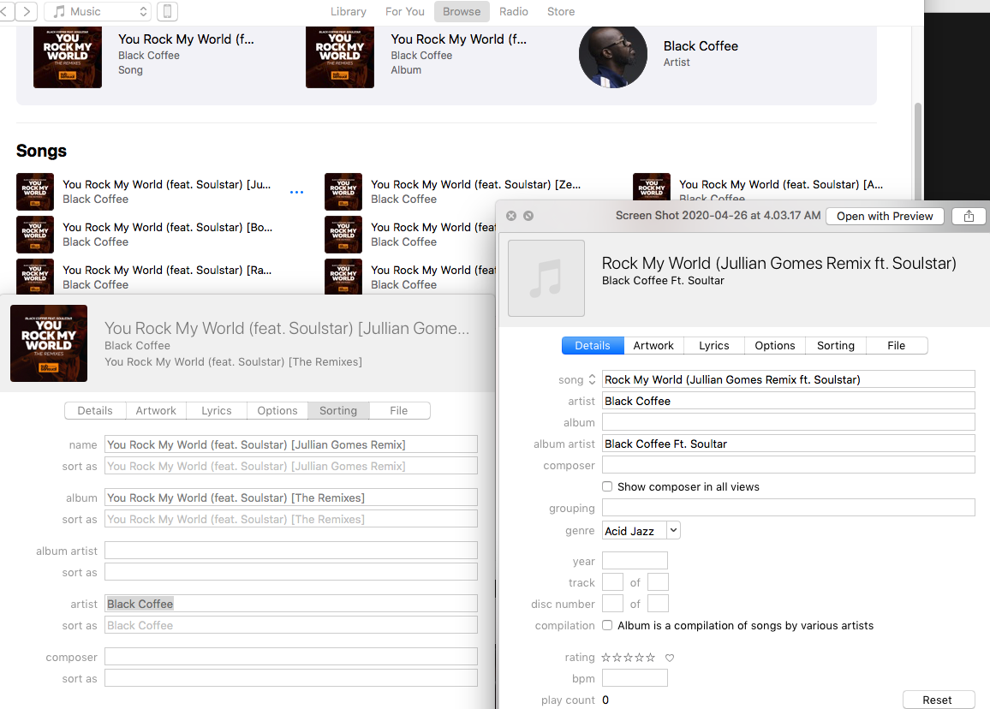Switch to the For You tab
This screenshot has height=709, width=990.
405,11
